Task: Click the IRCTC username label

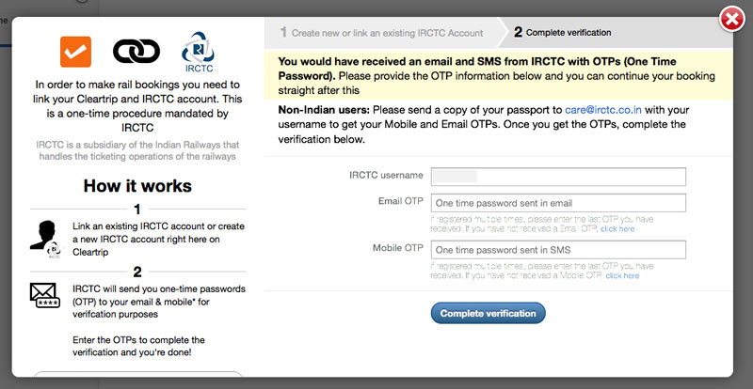Action: (x=386, y=175)
